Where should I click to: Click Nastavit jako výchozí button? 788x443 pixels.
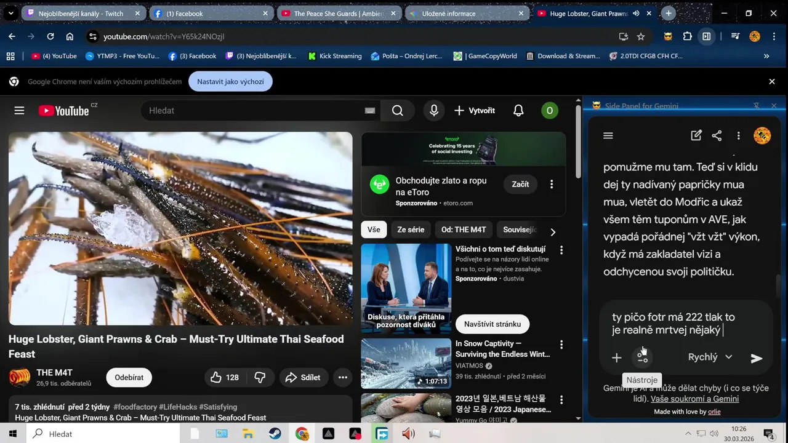coord(230,81)
